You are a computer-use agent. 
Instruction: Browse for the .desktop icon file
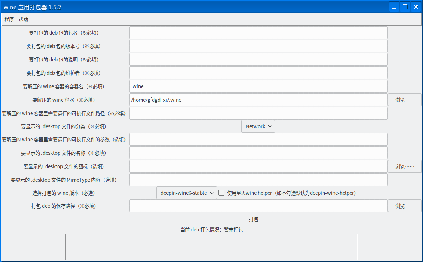point(405,166)
